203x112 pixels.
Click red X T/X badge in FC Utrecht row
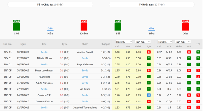click(x=198, y=77)
